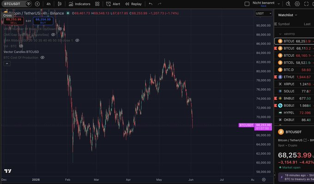Create a new Alert
314x184 pixels.
113,4
